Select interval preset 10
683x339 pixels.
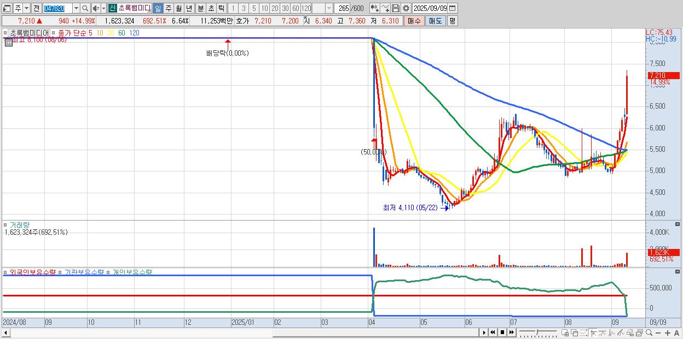tap(264, 8)
